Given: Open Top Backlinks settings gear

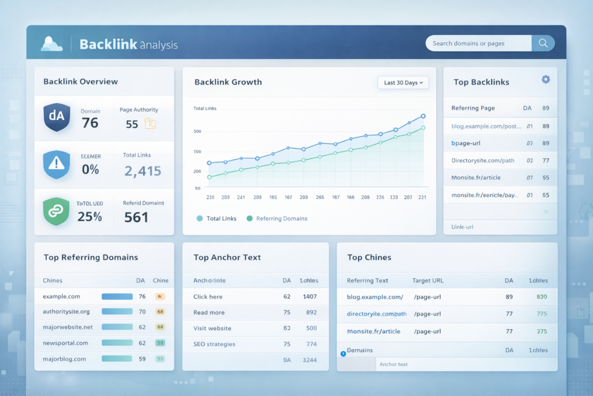Looking at the screenshot, I should (x=546, y=79).
